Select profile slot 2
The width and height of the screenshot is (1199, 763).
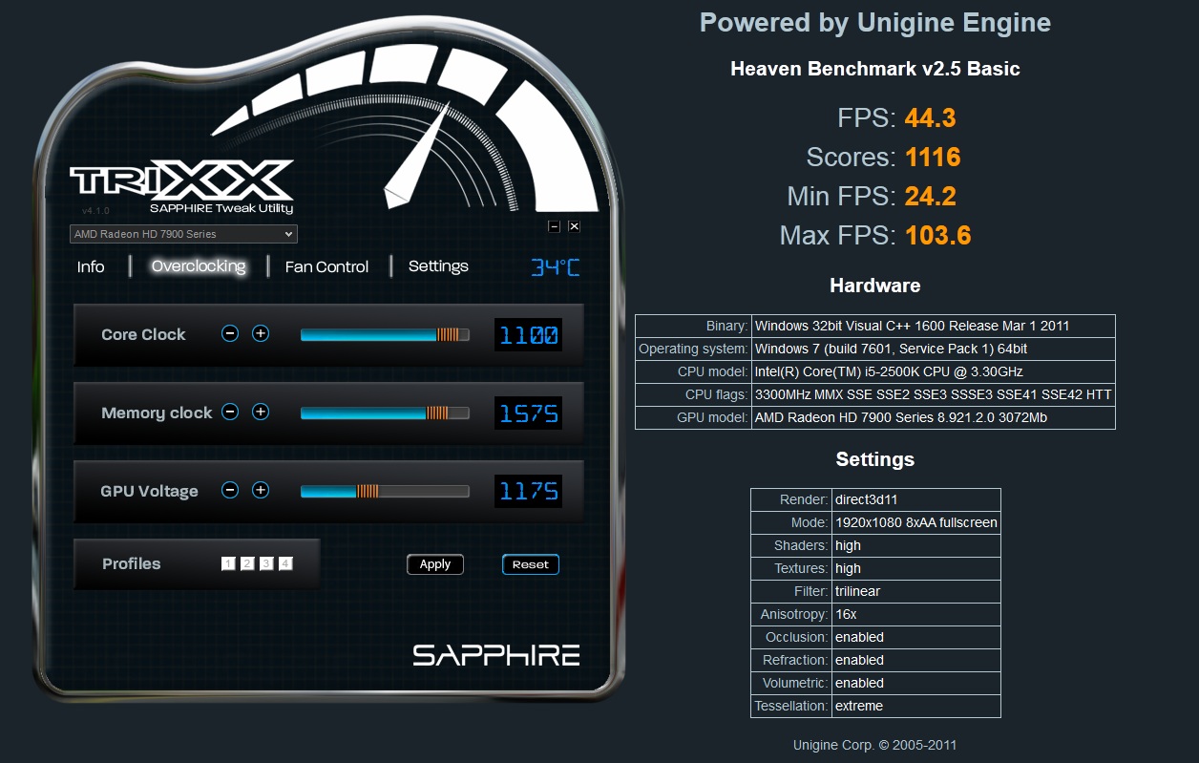pyautogui.click(x=247, y=563)
